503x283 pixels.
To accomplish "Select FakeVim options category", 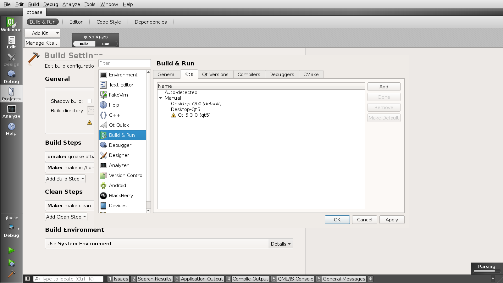I will 122,95.
